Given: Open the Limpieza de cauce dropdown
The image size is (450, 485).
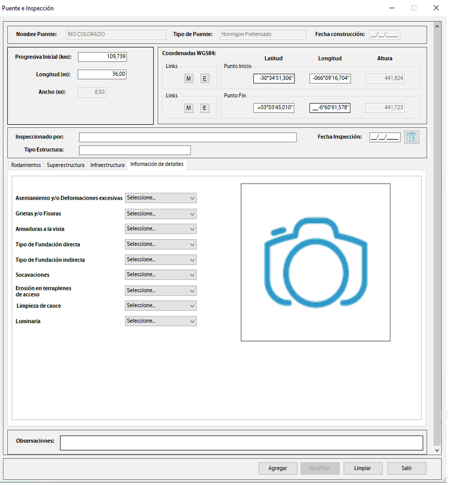Looking at the screenshot, I should tap(160, 305).
